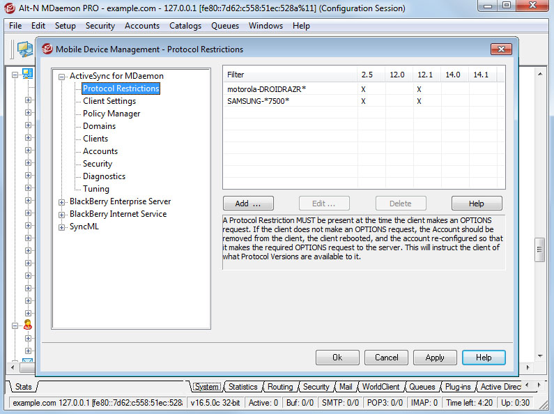Switch to the Queues tab
The width and height of the screenshot is (554, 414).
click(x=422, y=387)
